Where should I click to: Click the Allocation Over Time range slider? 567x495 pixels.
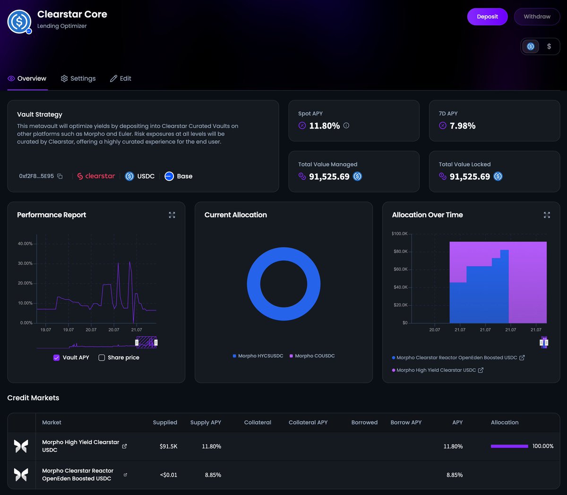pyautogui.click(x=544, y=343)
